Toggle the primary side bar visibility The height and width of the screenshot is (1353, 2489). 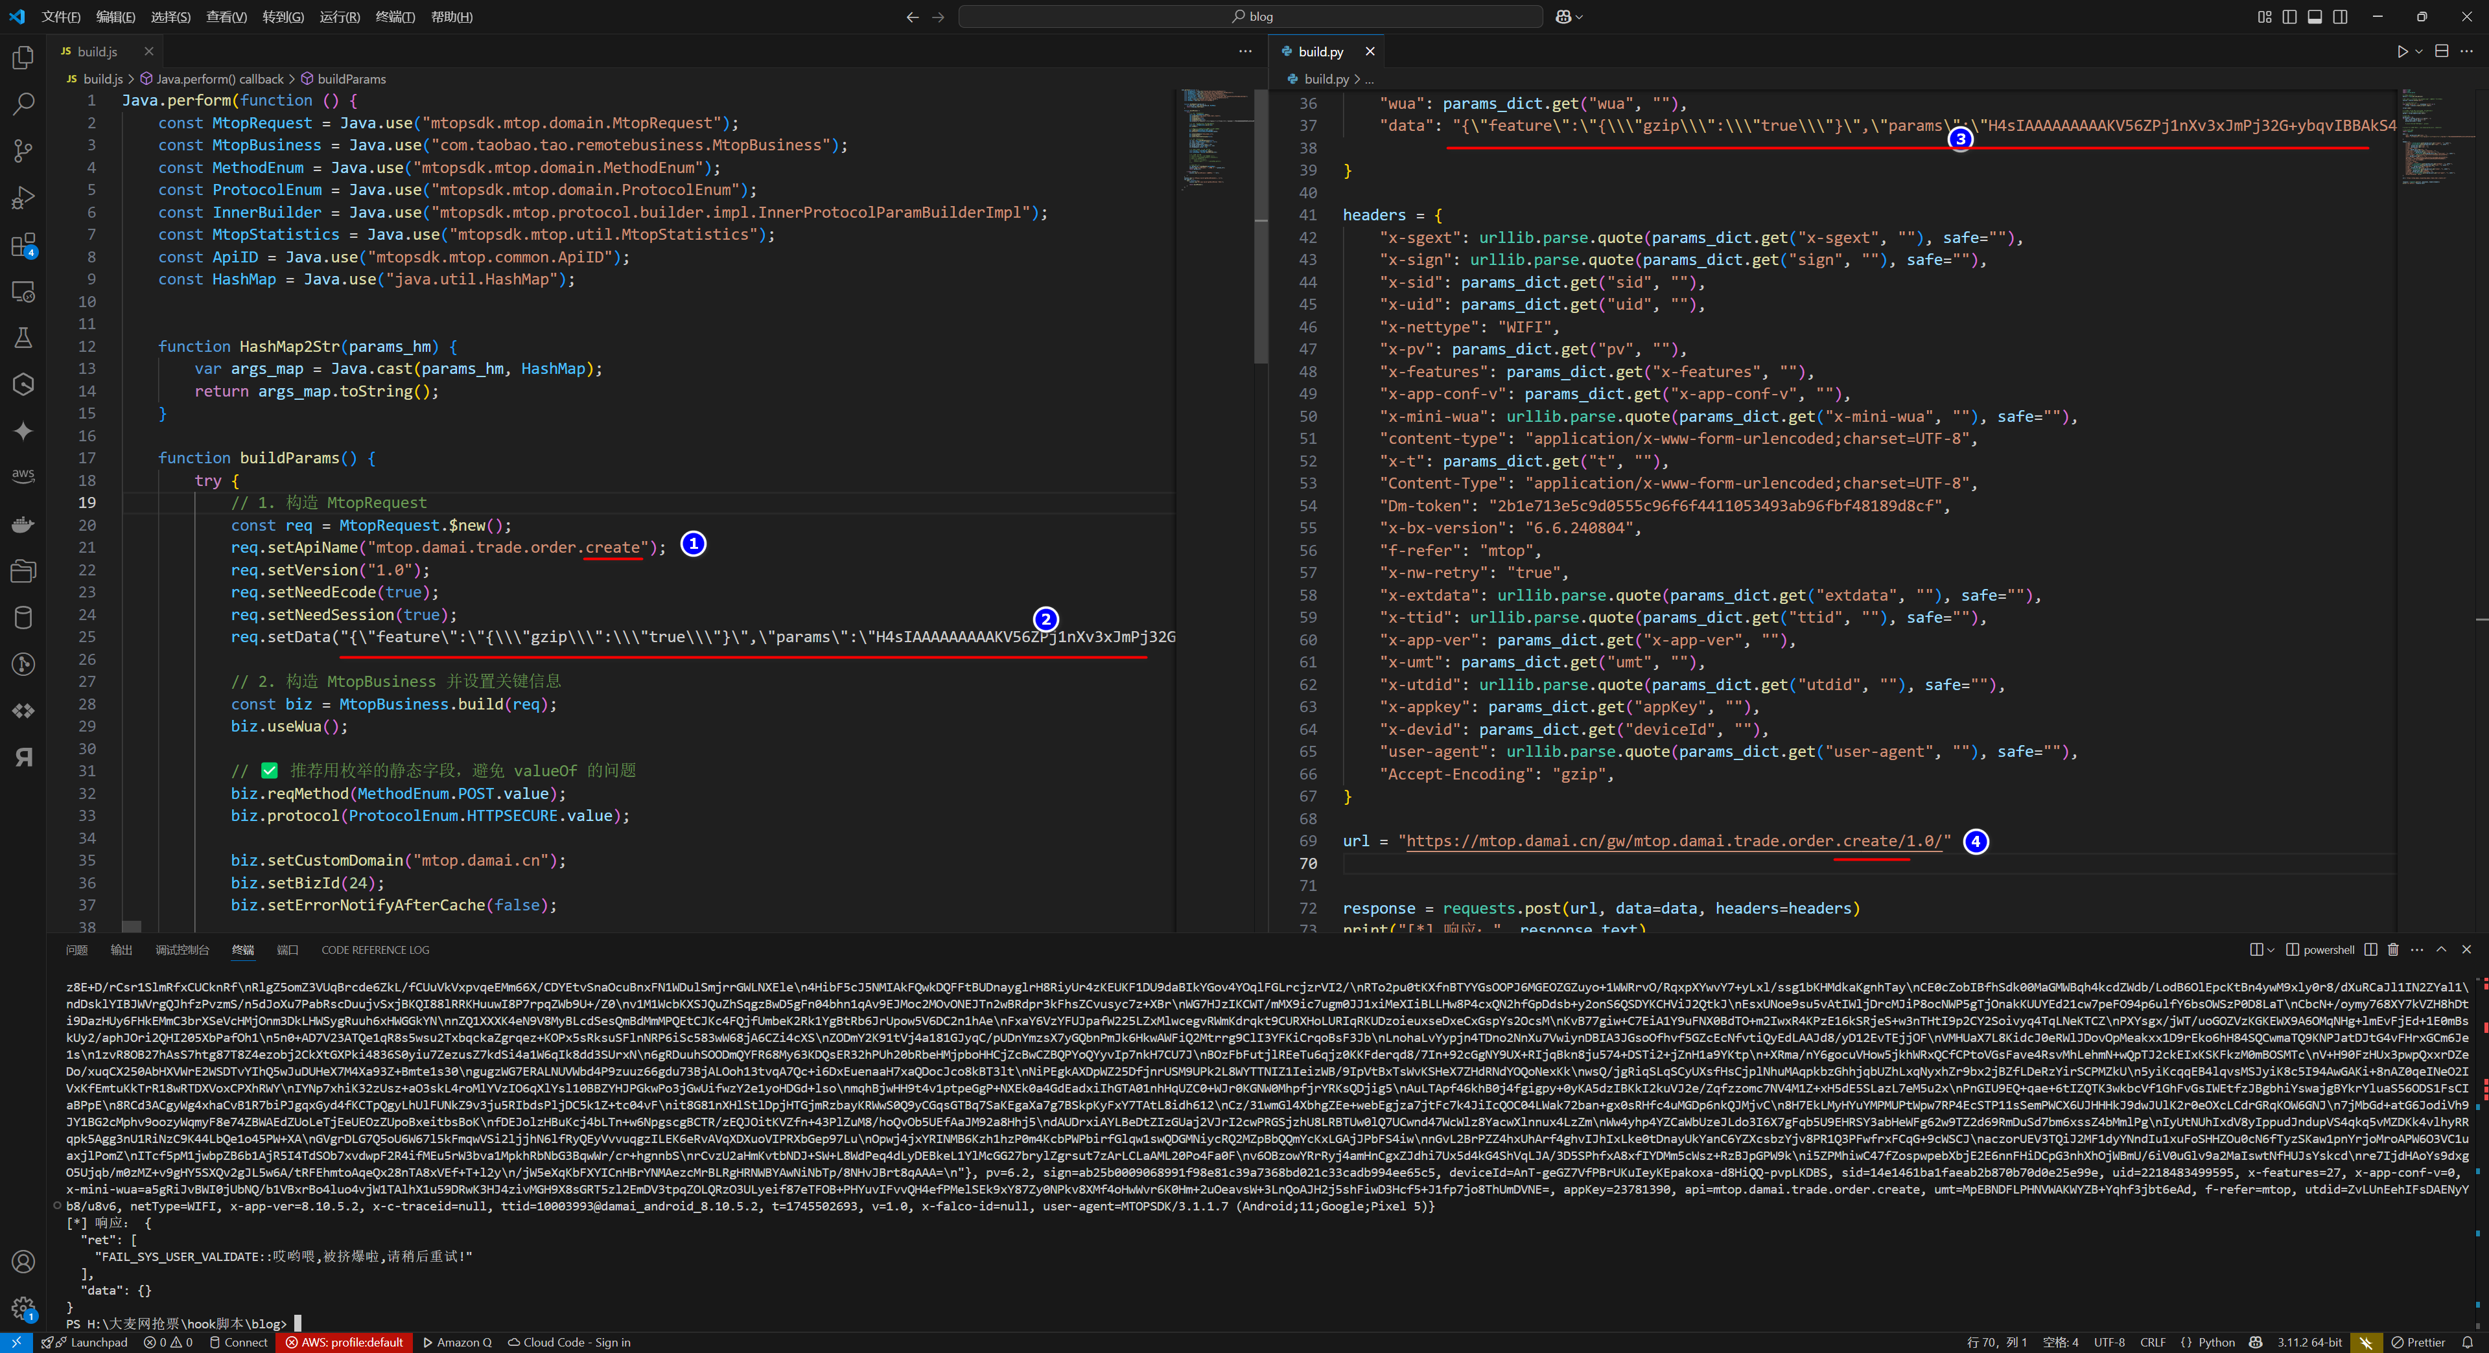coord(2290,16)
